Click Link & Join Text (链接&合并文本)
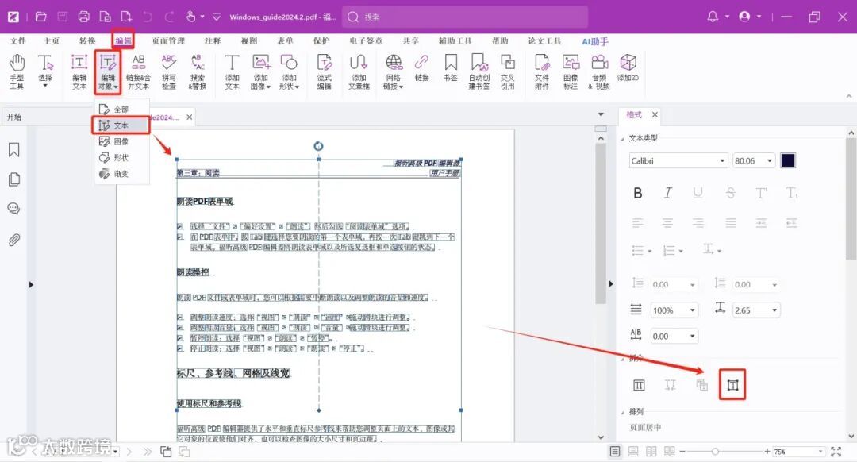This screenshot has width=857, height=462. point(138,71)
